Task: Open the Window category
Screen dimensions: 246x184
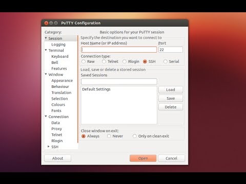Action: coord(56,75)
